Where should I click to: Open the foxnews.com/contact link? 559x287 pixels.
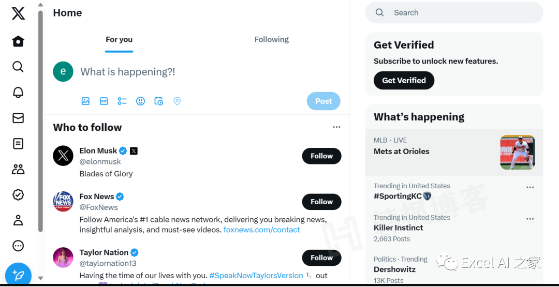(x=261, y=230)
